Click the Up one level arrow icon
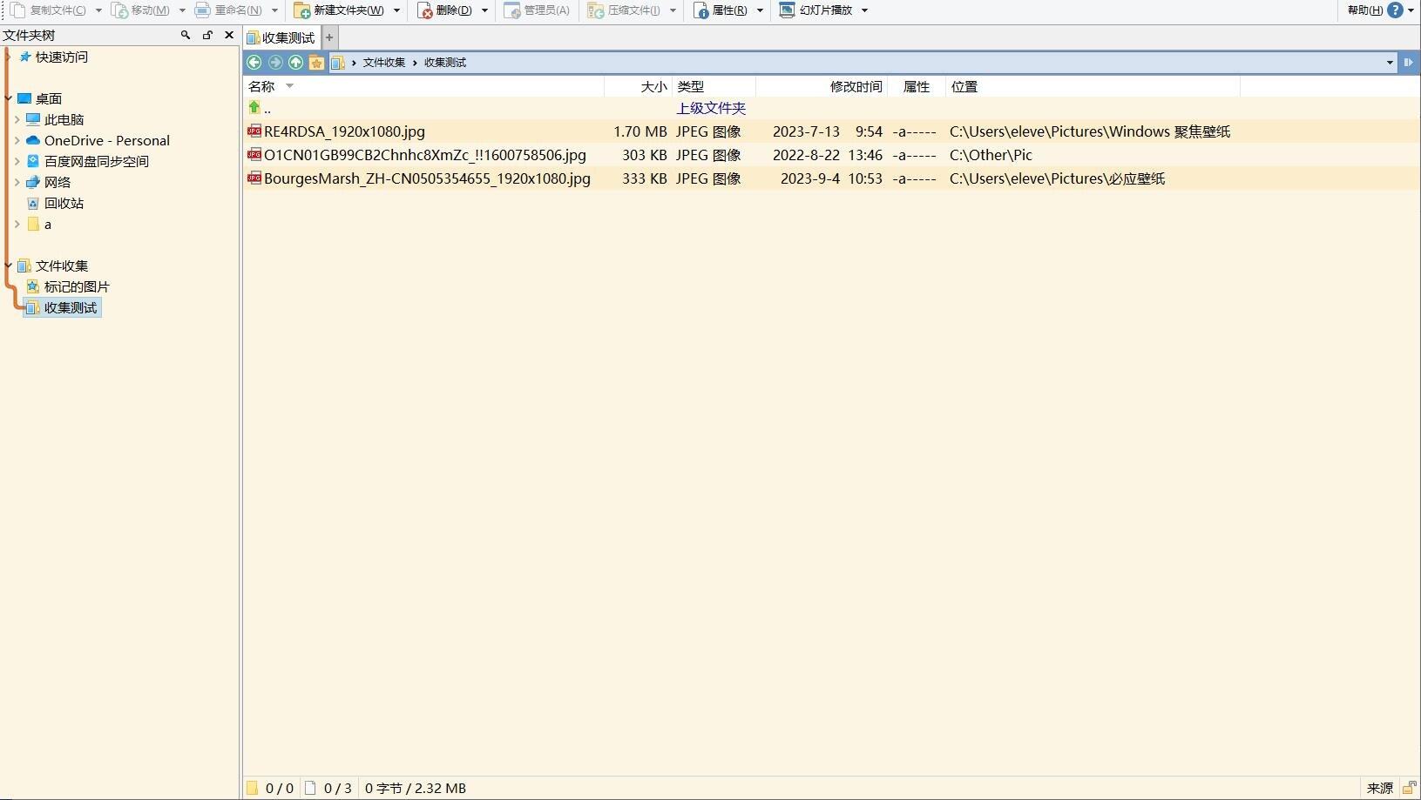 (x=296, y=62)
